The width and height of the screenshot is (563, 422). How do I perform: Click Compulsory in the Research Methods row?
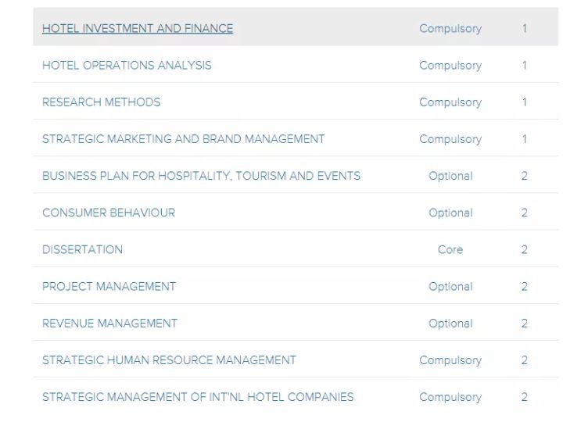pyautogui.click(x=450, y=102)
